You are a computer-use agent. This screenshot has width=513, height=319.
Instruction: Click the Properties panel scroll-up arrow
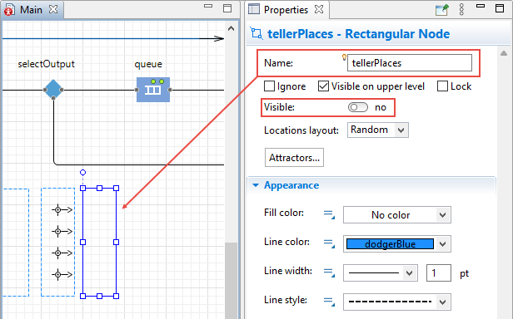[x=504, y=53]
